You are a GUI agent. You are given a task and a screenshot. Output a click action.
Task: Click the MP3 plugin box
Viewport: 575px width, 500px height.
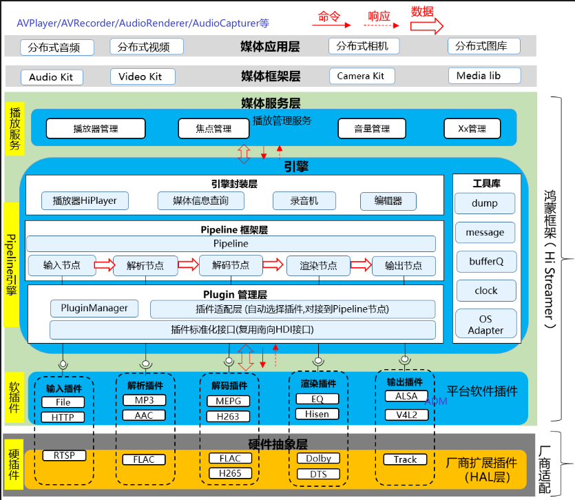144,400
